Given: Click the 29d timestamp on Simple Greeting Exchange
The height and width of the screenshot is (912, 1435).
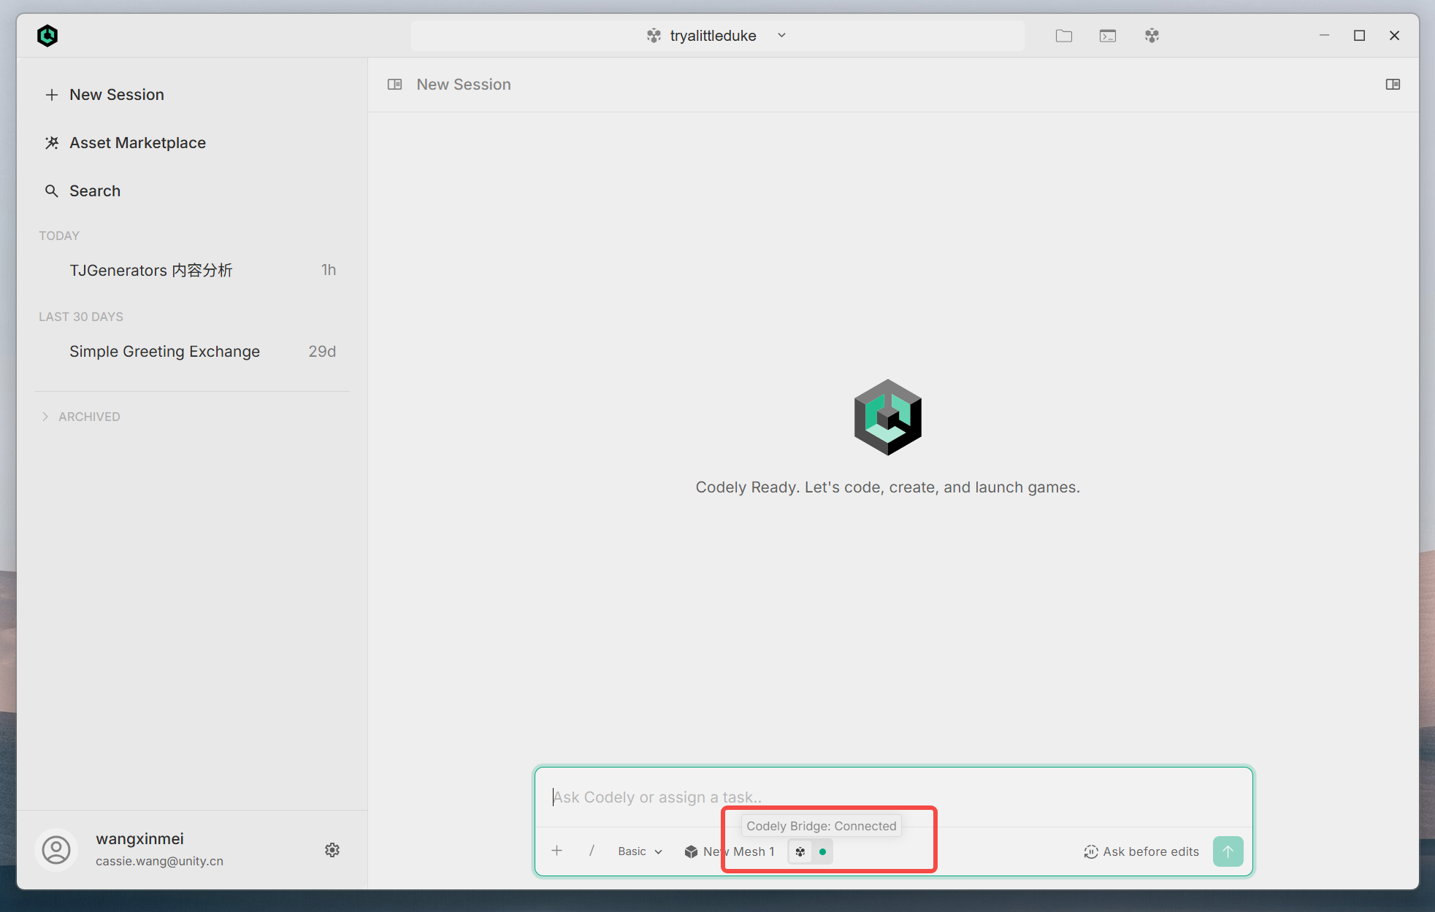Looking at the screenshot, I should [x=322, y=352].
